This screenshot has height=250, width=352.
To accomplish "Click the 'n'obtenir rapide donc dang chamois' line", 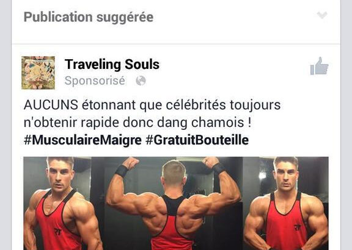I will 137,123.
